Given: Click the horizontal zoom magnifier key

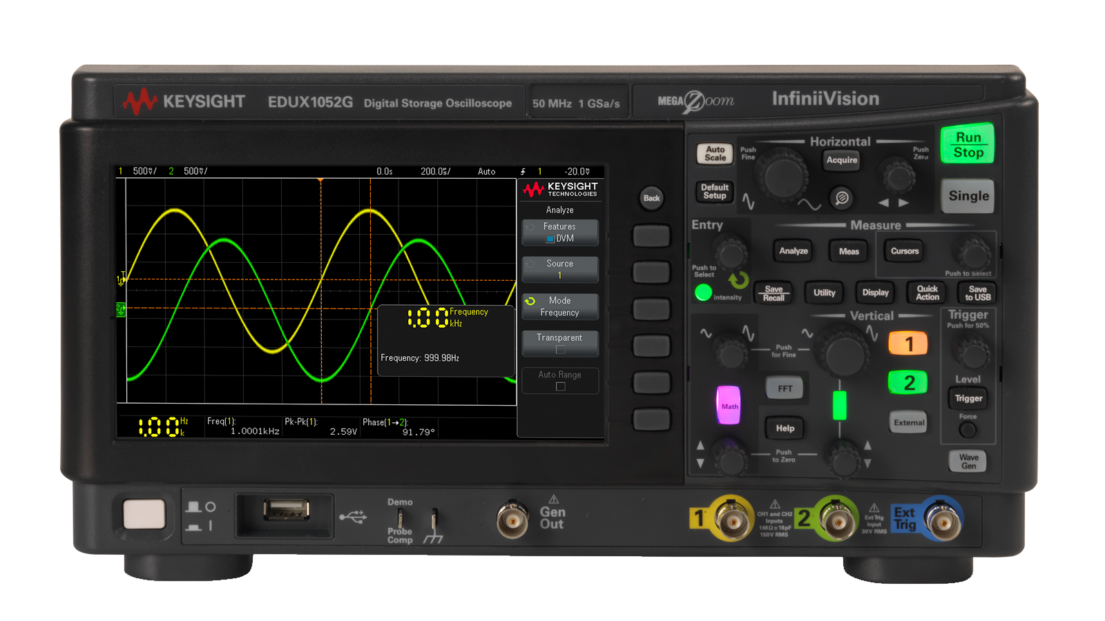Looking at the screenshot, I should point(841,199).
